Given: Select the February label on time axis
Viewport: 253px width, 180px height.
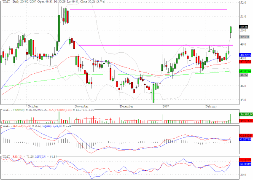Looking at the screenshot, I should 211,107.
